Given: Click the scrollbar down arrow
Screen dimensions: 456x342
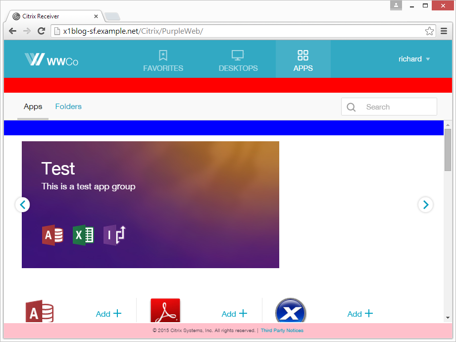Looking at the screenshot, I should coord(448,318).
